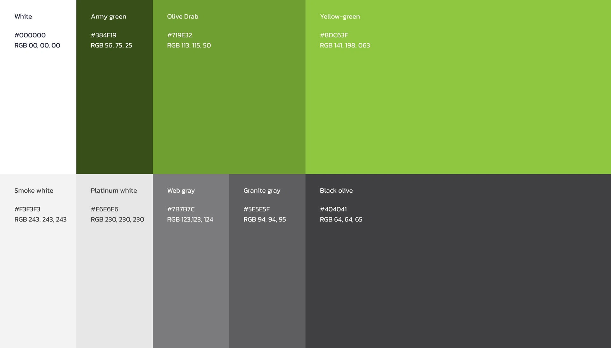Click the #719E32 hex code
This screenshot has width=611, height=348.
click(x=179, y=35)
